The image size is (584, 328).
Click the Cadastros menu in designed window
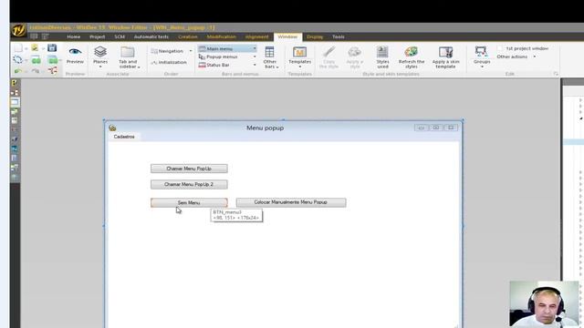(x=124, y=137)
